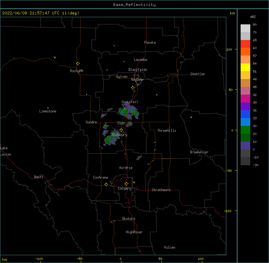Select the light blue 30–33 dBZ swatch

245,122
